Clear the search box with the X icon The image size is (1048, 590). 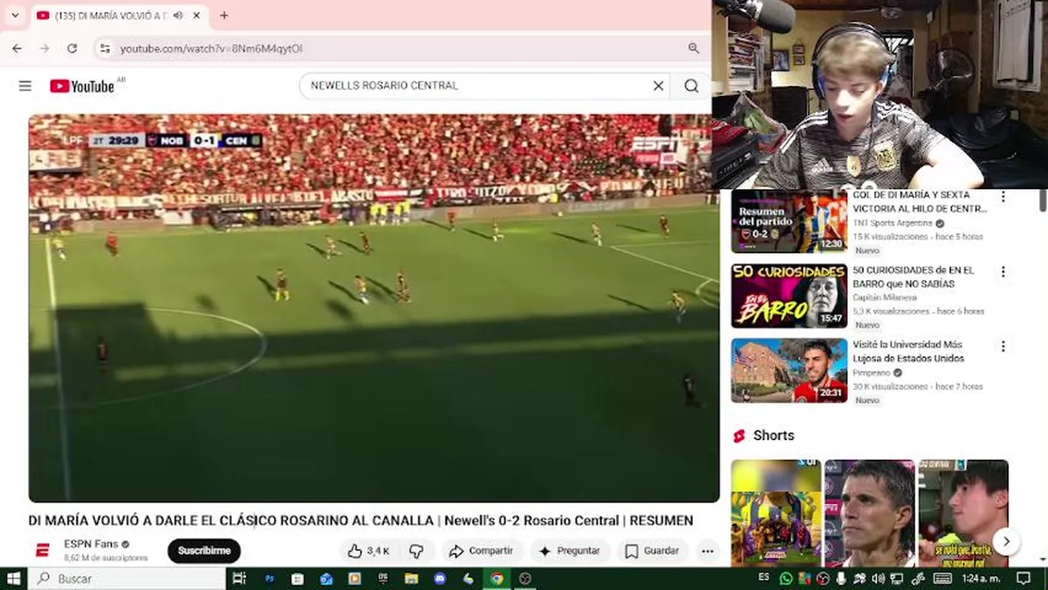click(658, 85)
